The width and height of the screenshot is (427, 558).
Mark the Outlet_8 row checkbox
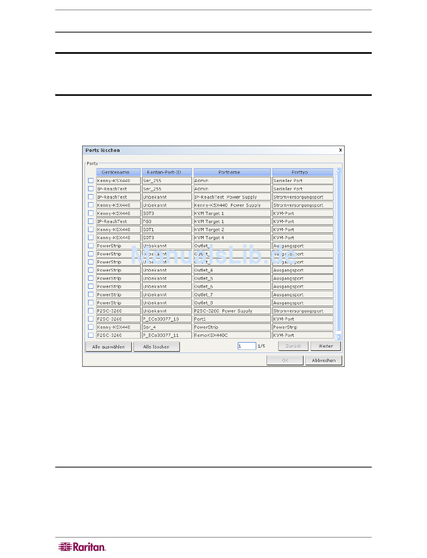91,303
